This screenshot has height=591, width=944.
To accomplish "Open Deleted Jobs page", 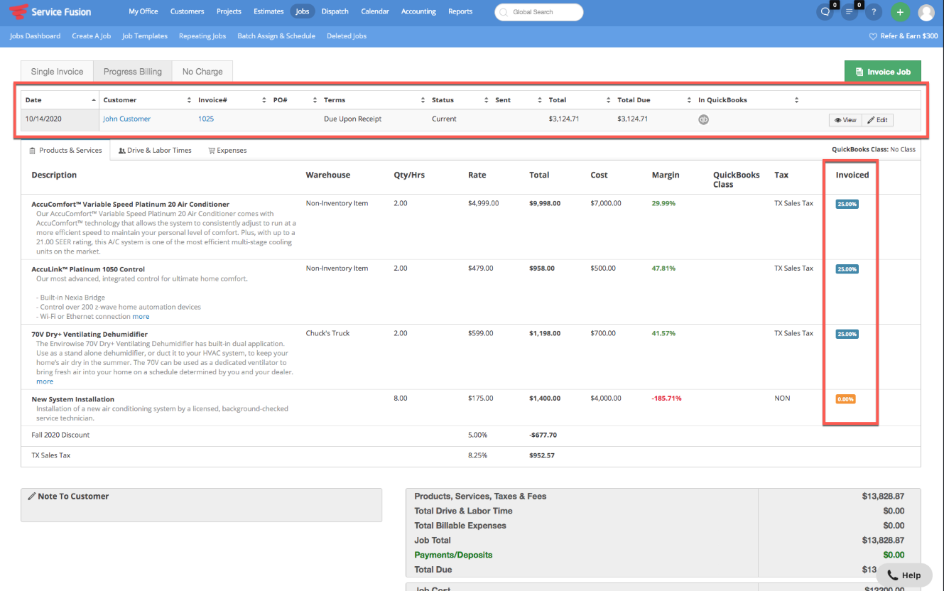I will [x=347, y=36].
